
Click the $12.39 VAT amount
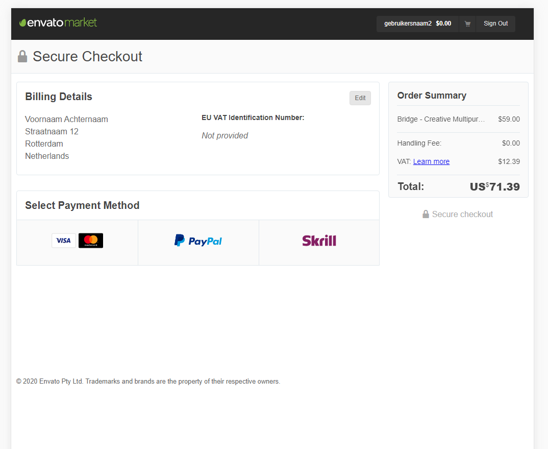point(509,161)
